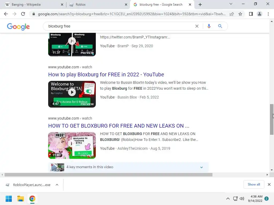The width and height of the screenshot is (274, 205).
Task: Click the AshleyTheUnicorn · Aug 5, 2019 text
Action: 144,148
